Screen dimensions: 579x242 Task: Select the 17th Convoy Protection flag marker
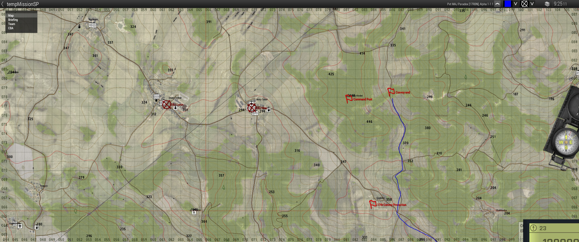[373, 204]
